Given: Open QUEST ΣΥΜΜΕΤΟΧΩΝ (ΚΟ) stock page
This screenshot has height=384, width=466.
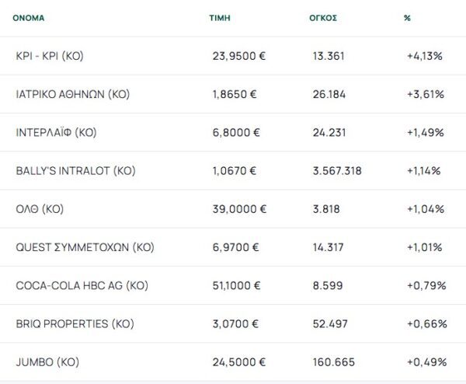Looking at the screenshot, I should (85, 247).
